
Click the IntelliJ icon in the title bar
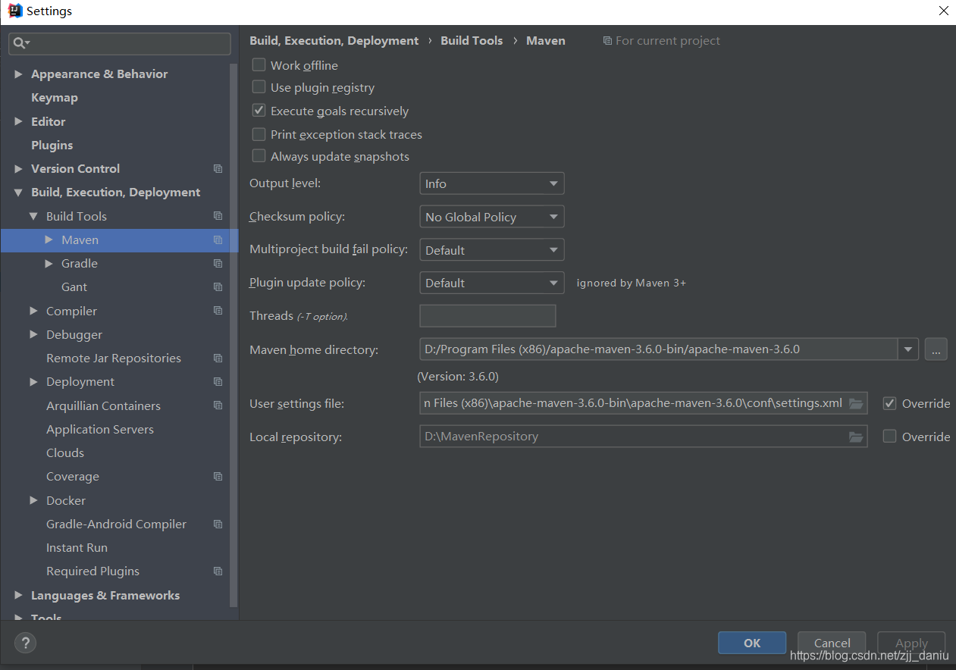click(x=14, y=11)
